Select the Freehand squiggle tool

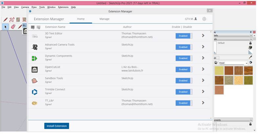coord(12,20)
